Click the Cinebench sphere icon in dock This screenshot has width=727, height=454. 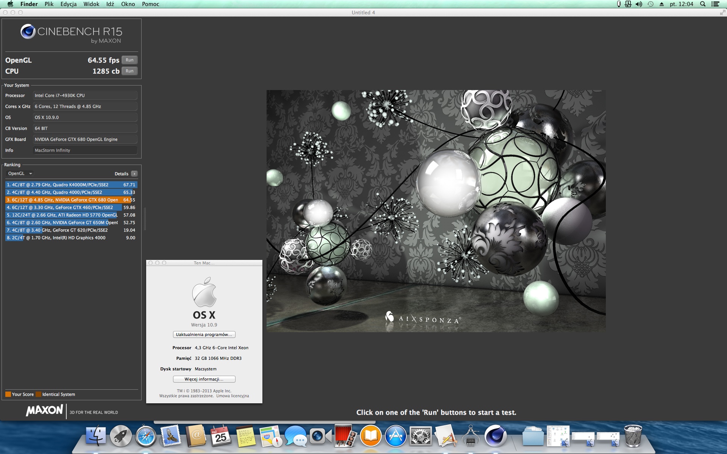(x=495, y=436)
